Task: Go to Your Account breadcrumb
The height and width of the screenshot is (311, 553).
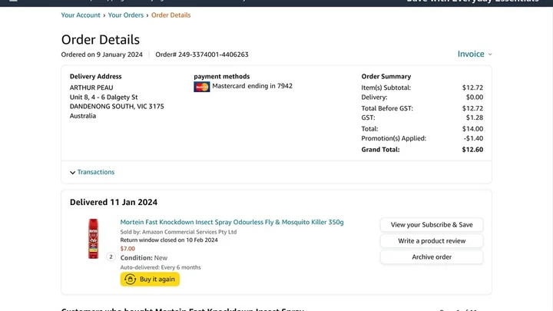Action: pos(81,15)
